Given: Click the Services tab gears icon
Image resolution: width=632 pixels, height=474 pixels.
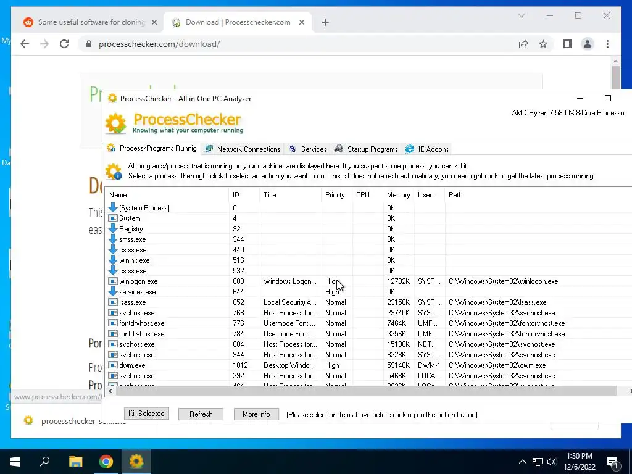Looking at the screenshot, I should (x=293, y=149).
